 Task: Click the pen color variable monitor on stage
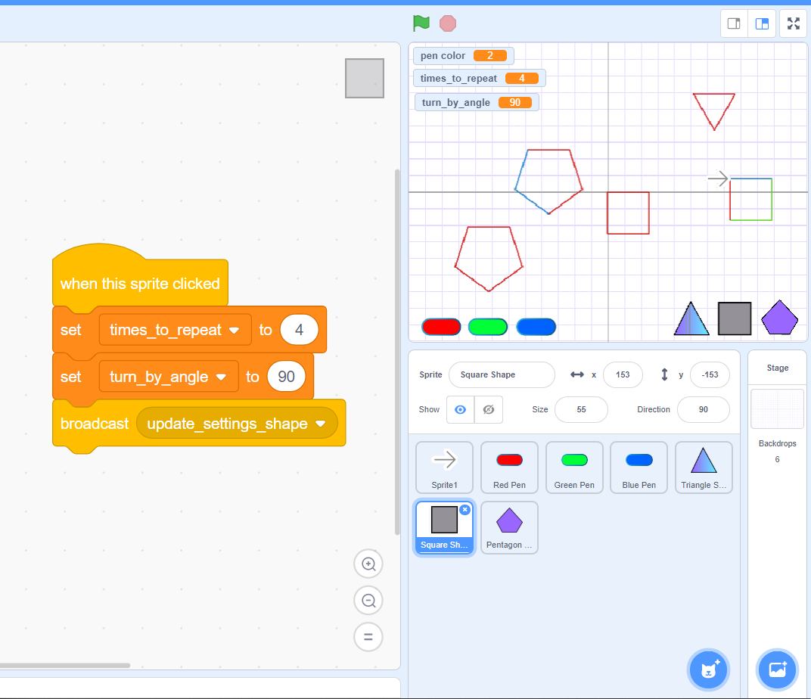point(463,55)
